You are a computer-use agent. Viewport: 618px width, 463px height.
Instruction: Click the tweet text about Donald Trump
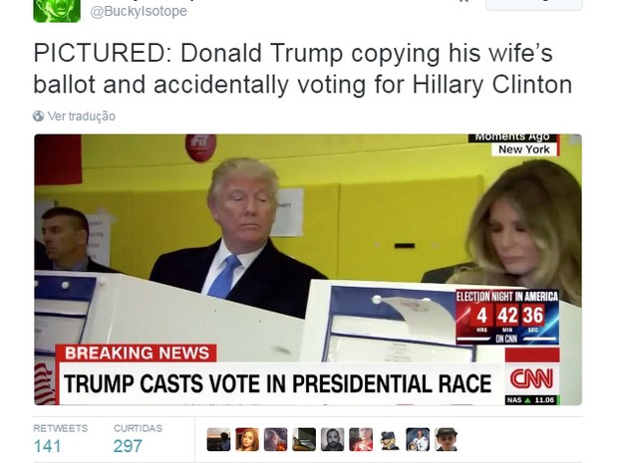click(x=303, y=69)
